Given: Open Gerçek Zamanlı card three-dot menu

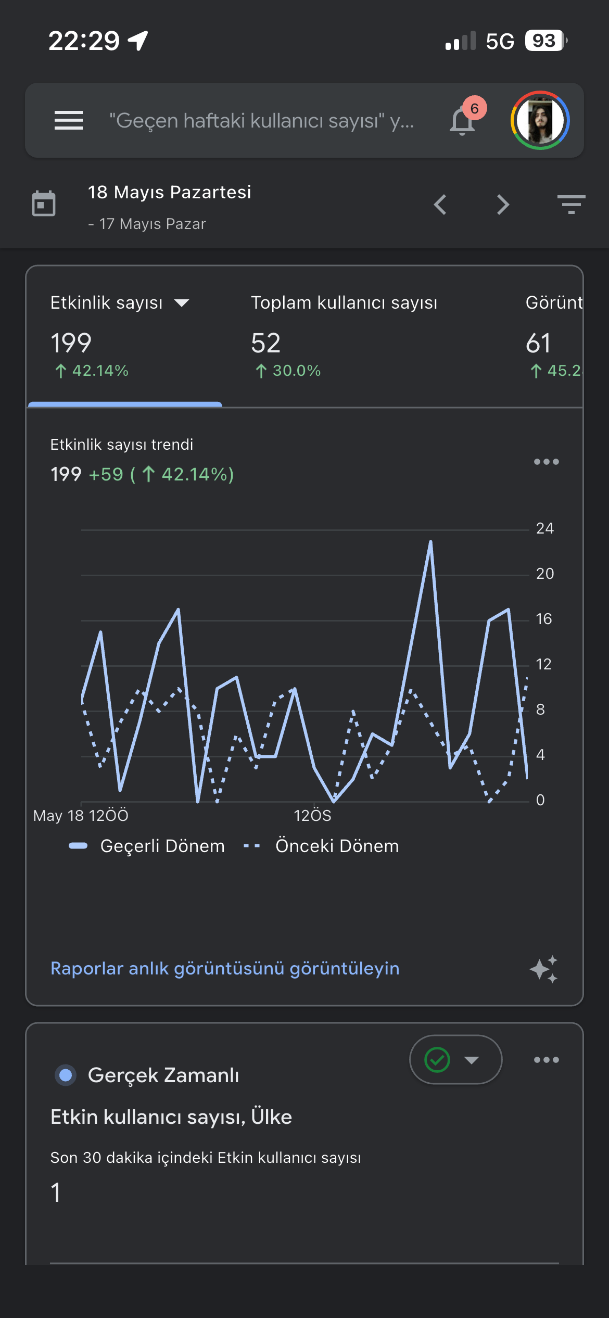Looking at the screenshot, I should [547, 1060].
